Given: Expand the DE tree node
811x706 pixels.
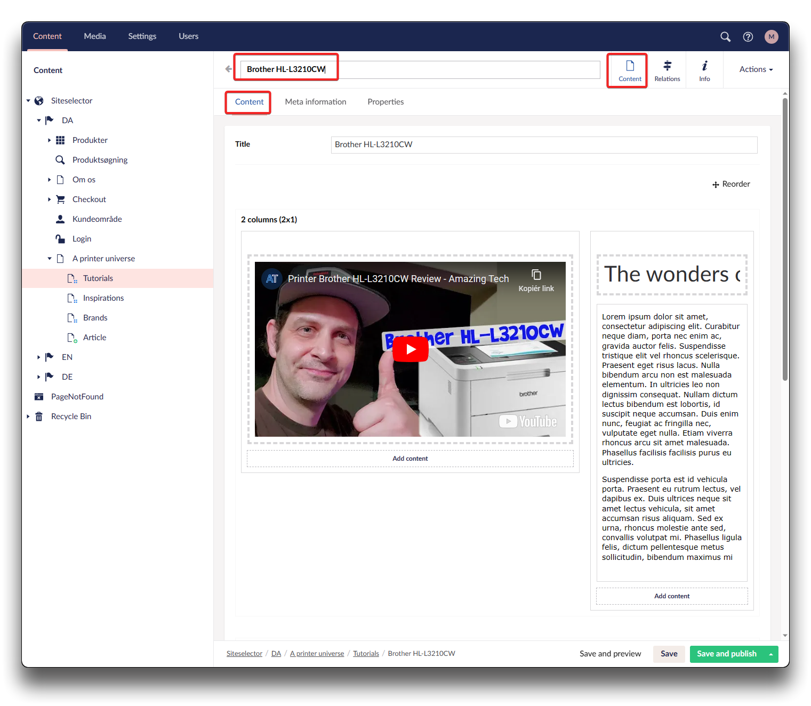Looking at the screenshot, I should pyautogui.click(x=38, y=377).
